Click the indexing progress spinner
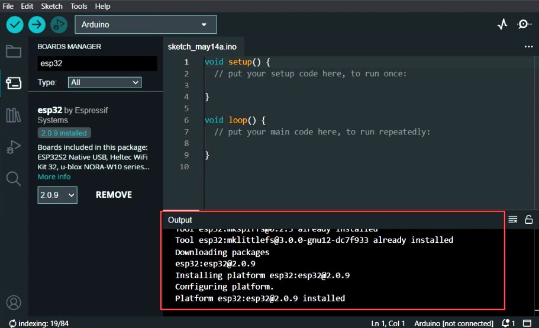The width and height of the screenshot is (539, 328). point(12,323)
